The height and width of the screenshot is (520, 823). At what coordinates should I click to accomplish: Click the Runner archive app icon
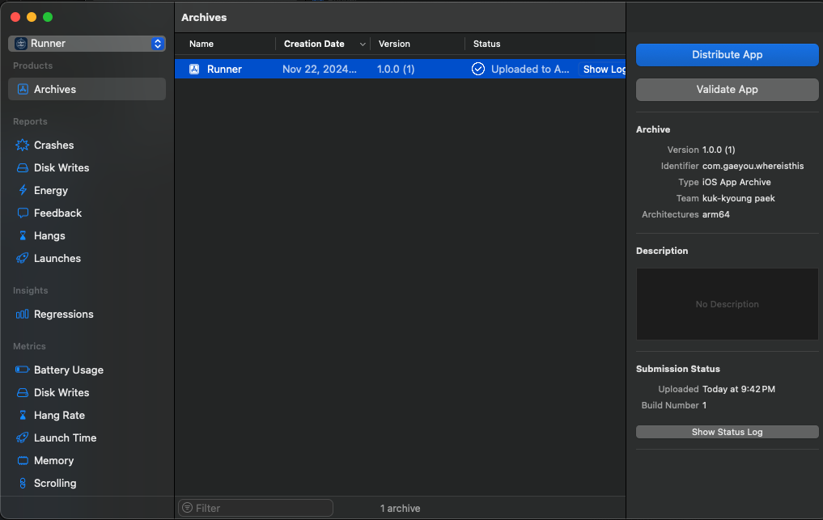[x=194, y=70]
